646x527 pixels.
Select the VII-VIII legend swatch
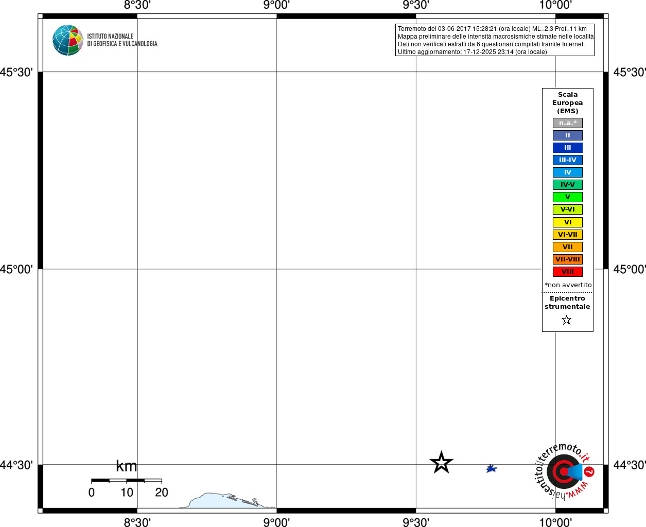[x=568, y=259]
